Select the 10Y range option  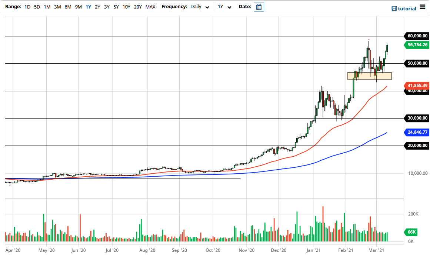(x=126, y=7)
